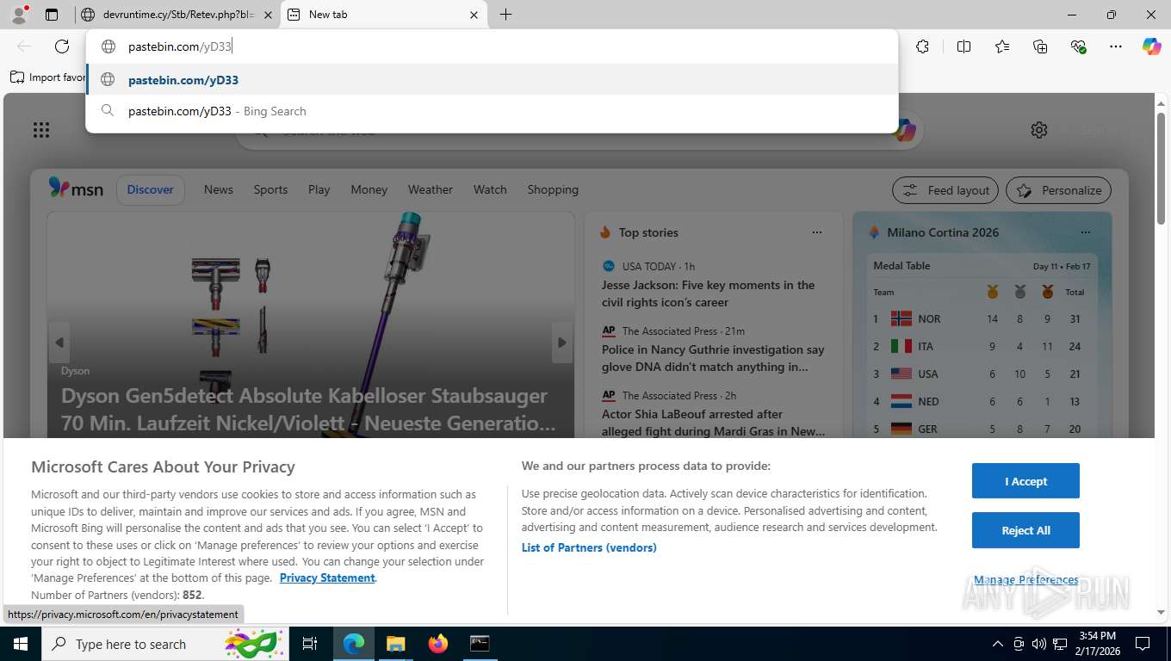Open the News feed tab
1171x661 pixels.
click(219, 189)
